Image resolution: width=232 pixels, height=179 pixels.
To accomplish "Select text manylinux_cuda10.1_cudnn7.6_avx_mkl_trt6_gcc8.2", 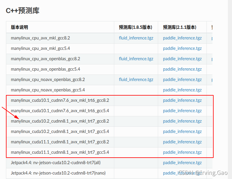I will point(60,100).
